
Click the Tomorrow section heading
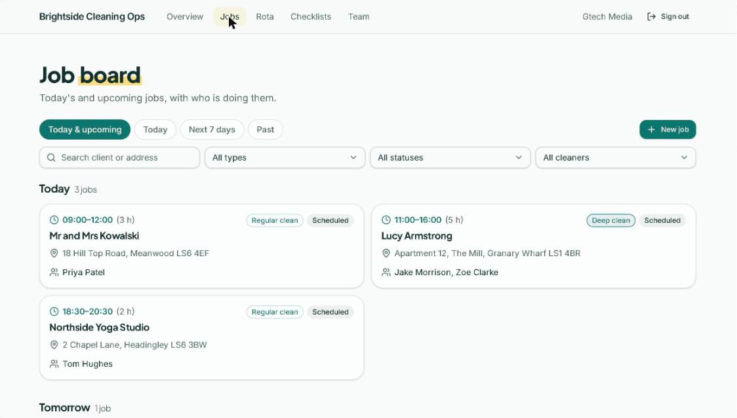[64, 408]
